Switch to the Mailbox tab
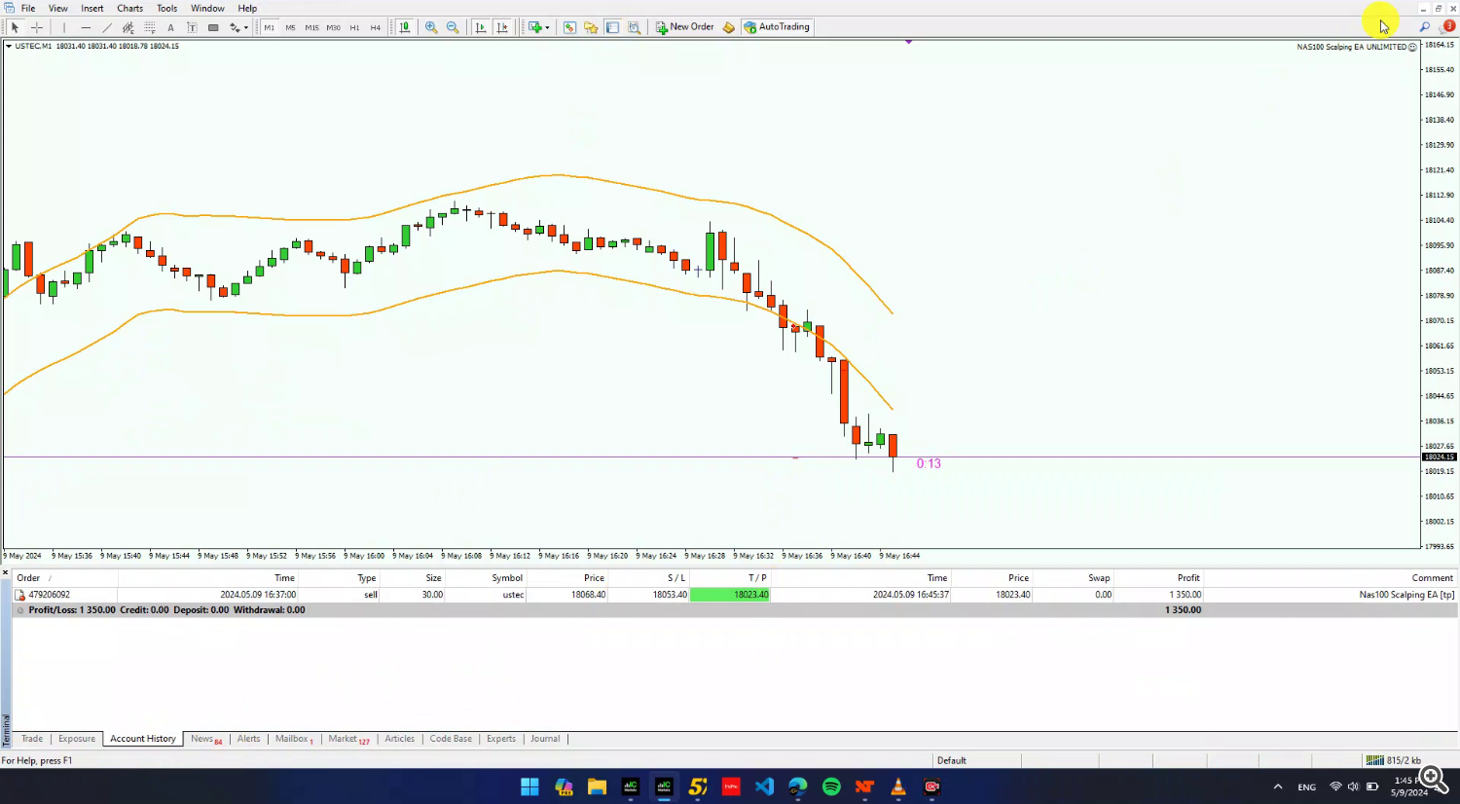1460x804 pixels. point(294,739)
